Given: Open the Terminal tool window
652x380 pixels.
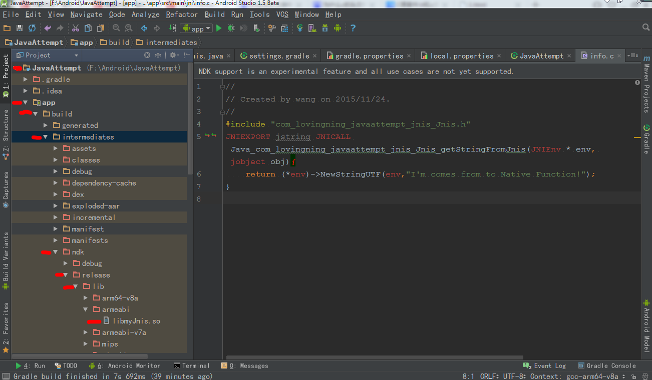Looking at the screenshot, I should coord(191,365).
